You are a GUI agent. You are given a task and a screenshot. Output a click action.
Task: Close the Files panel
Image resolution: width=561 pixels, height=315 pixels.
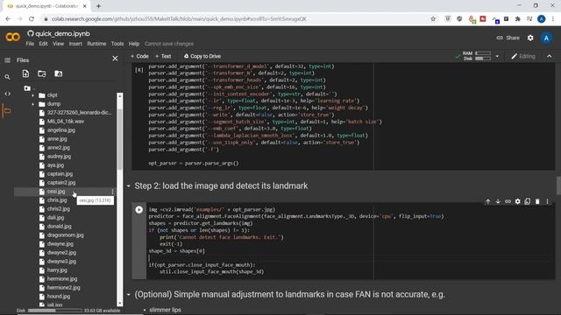[115, 59]
